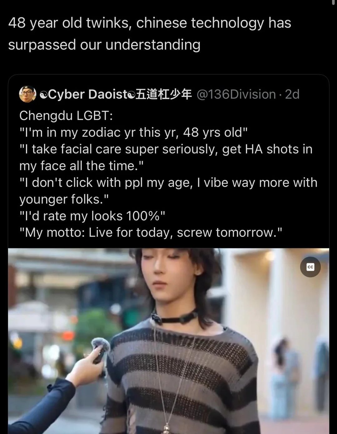
Task: Open quoted post via 'Chengdu LGBT:' line
Action: coord(66,116)
